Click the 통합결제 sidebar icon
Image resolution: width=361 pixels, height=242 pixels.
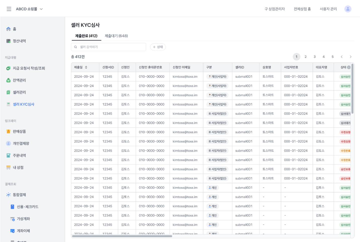(9, 195)
